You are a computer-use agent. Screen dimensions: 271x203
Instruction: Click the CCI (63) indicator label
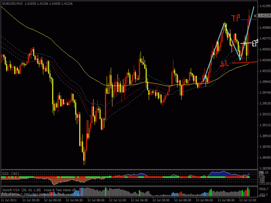[x=11, y=173]
